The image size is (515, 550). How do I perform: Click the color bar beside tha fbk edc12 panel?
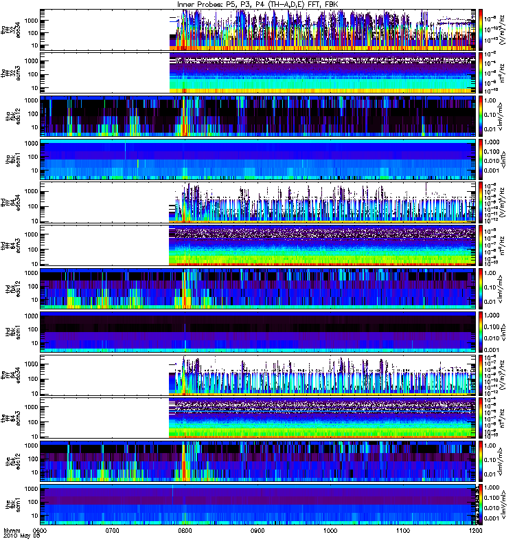[x=480, y=116]
